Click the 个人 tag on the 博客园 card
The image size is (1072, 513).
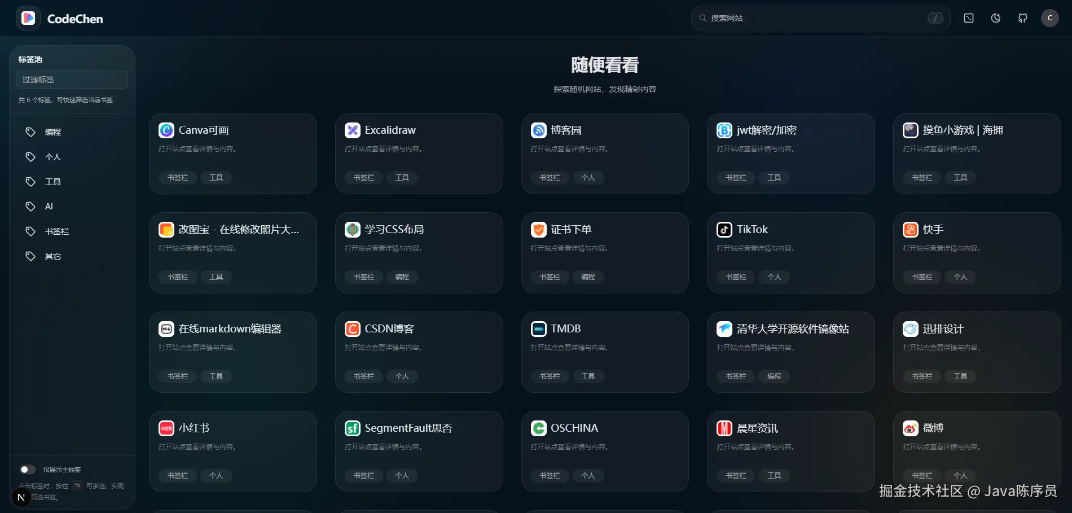[588, 178]
